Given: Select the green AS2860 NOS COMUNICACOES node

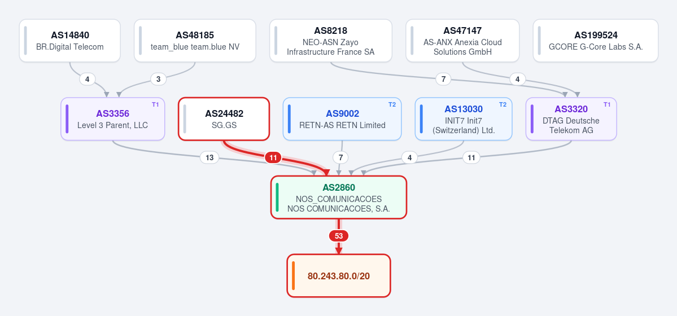Looking at the screenshot, I should 339,197.
